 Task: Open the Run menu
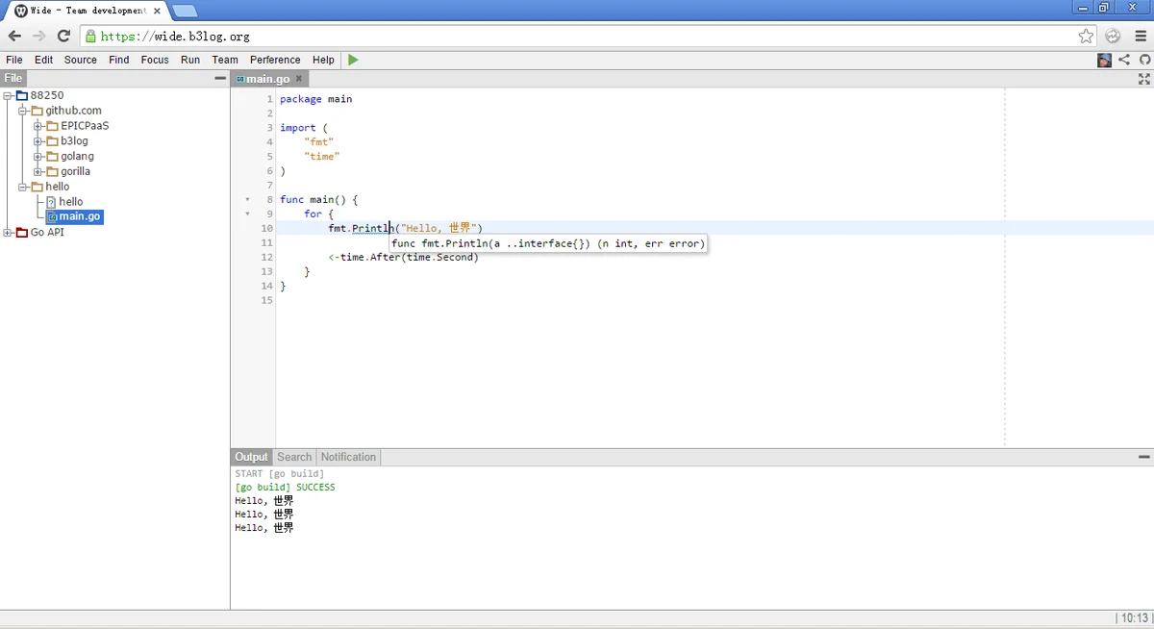[190, 60]
